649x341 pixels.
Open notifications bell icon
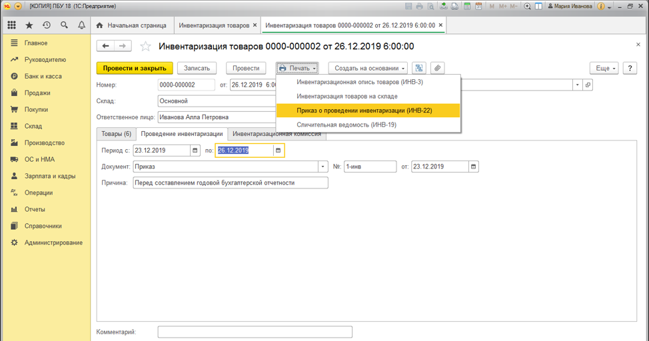tap(81, 25)
